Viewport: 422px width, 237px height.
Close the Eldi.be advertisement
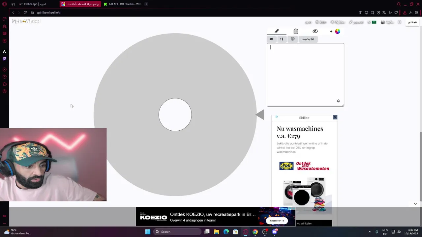(x=335, y=117)
